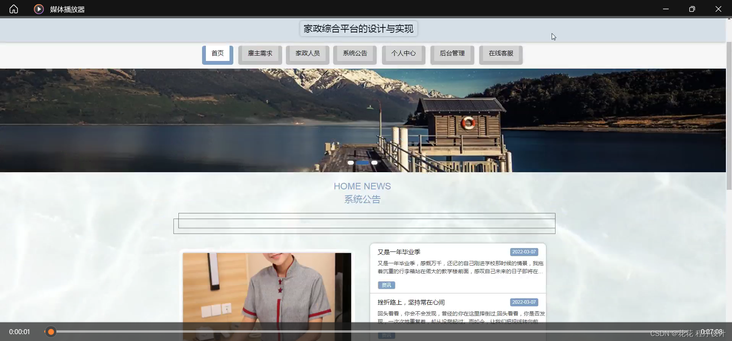Click the home icon in title bar
The height and width of the screenshot is (341, 732).
point(14,9)
